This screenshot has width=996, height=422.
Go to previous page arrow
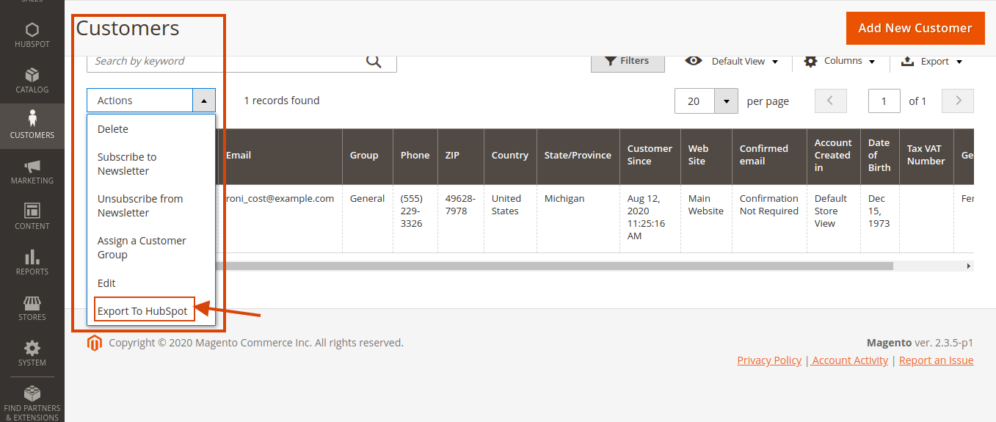coord(831,101)
